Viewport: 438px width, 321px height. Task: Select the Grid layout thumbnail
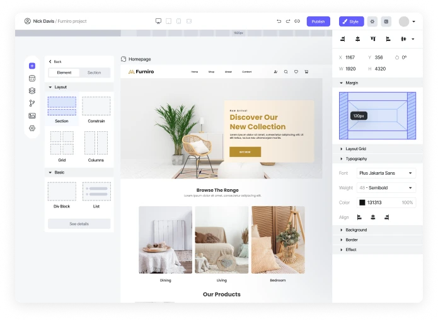point(62,143)
